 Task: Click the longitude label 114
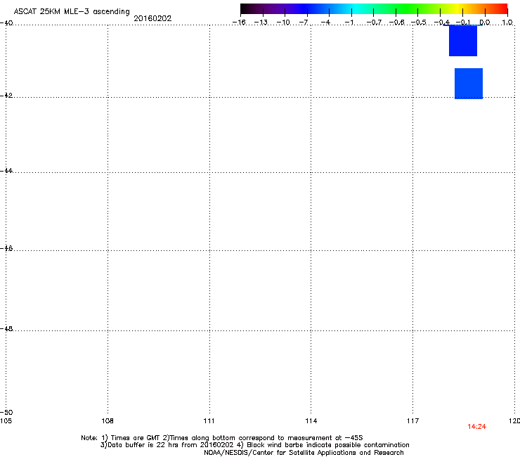[311, 421]
